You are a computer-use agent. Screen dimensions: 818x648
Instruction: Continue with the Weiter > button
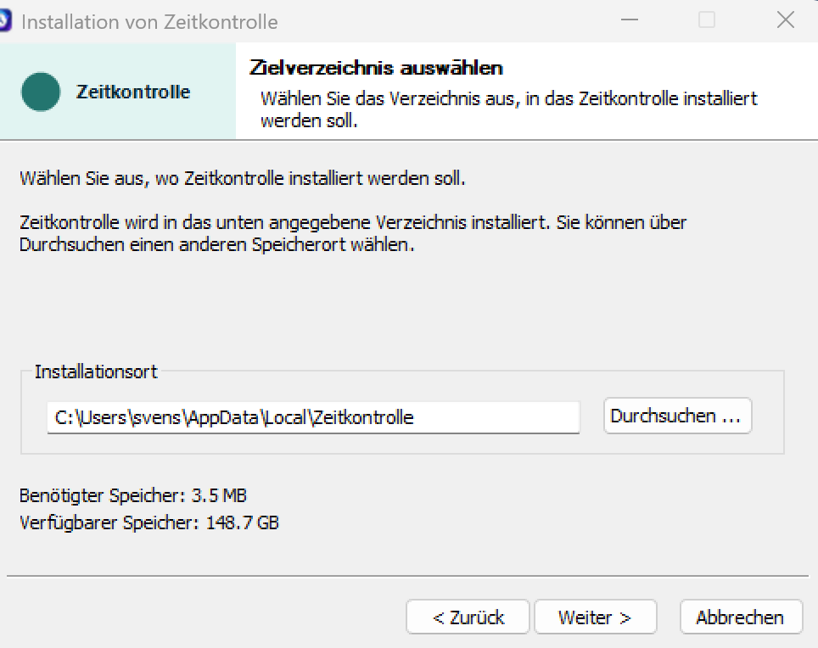(595, 617)
